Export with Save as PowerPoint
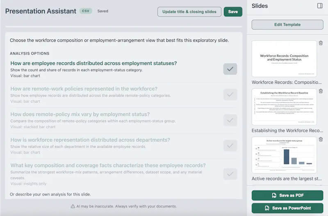328x216 pixels. tap(287, 208)
